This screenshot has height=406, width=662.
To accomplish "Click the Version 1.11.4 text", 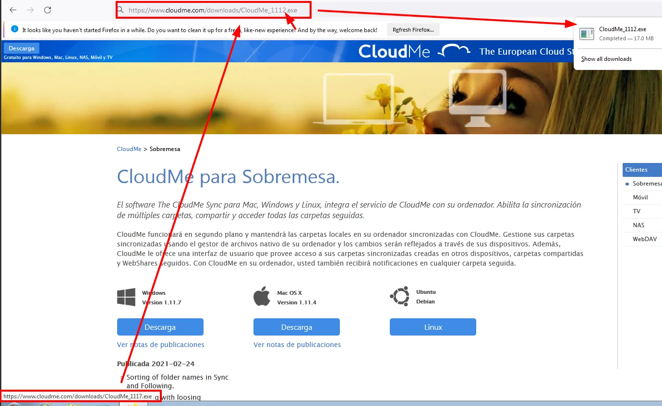I will [297, 302].
